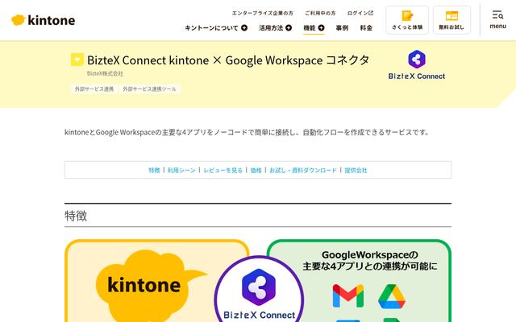Open the さくっと体験 icon button
Screen dimensions: 516x322
click(x=407, y=20)
